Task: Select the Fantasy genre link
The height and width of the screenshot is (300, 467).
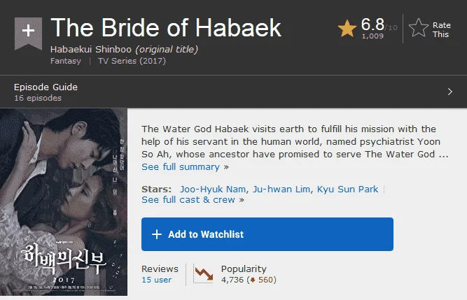Action: tap(66, 61)
